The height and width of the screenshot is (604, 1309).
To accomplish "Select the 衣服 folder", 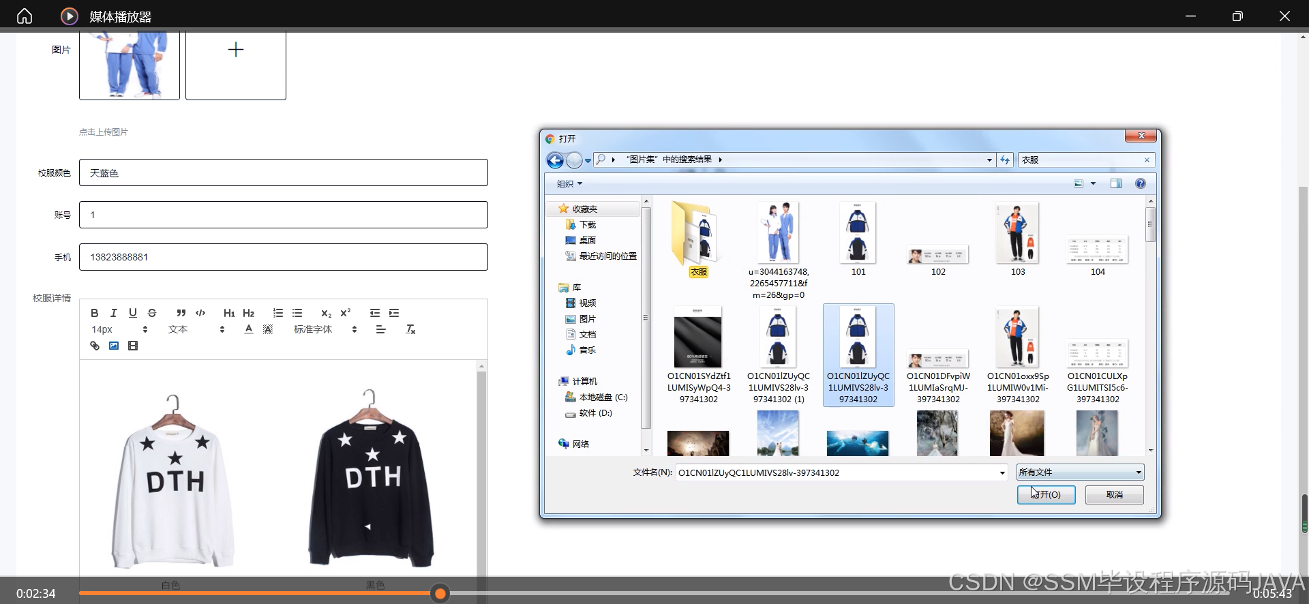I will click(698, 239).
